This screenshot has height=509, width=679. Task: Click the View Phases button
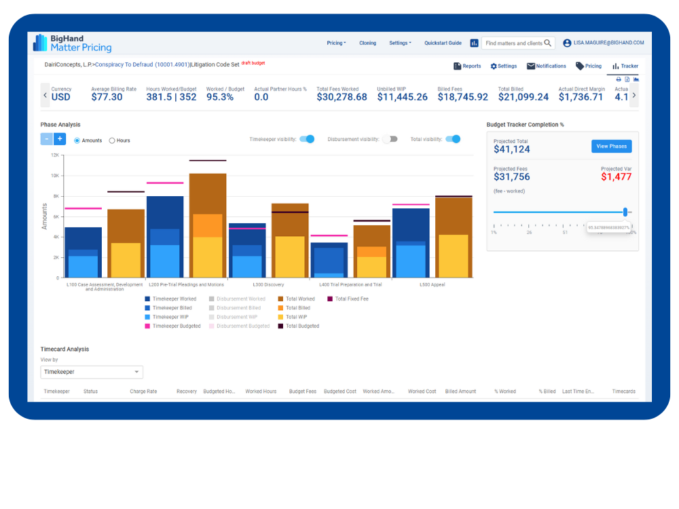coord(611,147)
